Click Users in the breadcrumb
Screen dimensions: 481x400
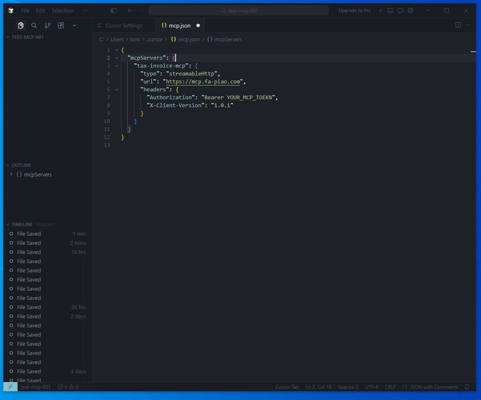click(117, 39)
